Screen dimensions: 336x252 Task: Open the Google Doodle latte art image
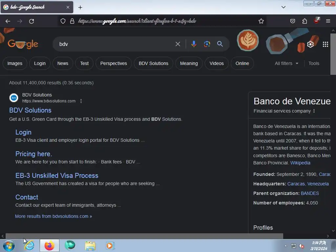point(248,40)
